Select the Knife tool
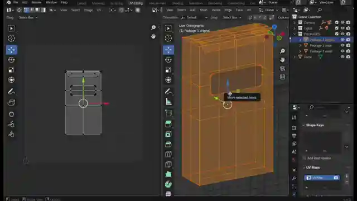 coord(168,164)
